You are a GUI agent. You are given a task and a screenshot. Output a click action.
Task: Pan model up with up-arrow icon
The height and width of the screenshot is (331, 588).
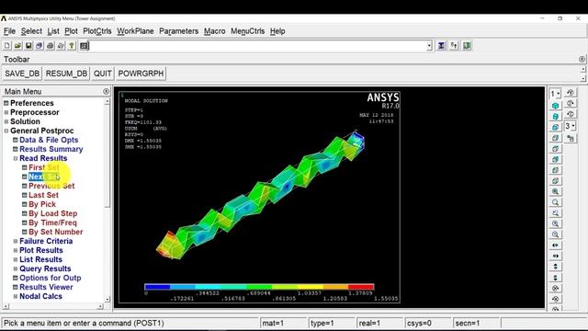pos(555,267)
